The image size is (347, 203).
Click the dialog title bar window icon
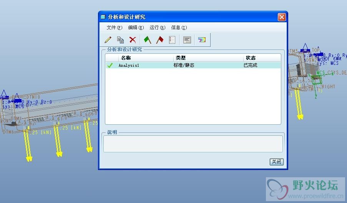tap(103, 17)
